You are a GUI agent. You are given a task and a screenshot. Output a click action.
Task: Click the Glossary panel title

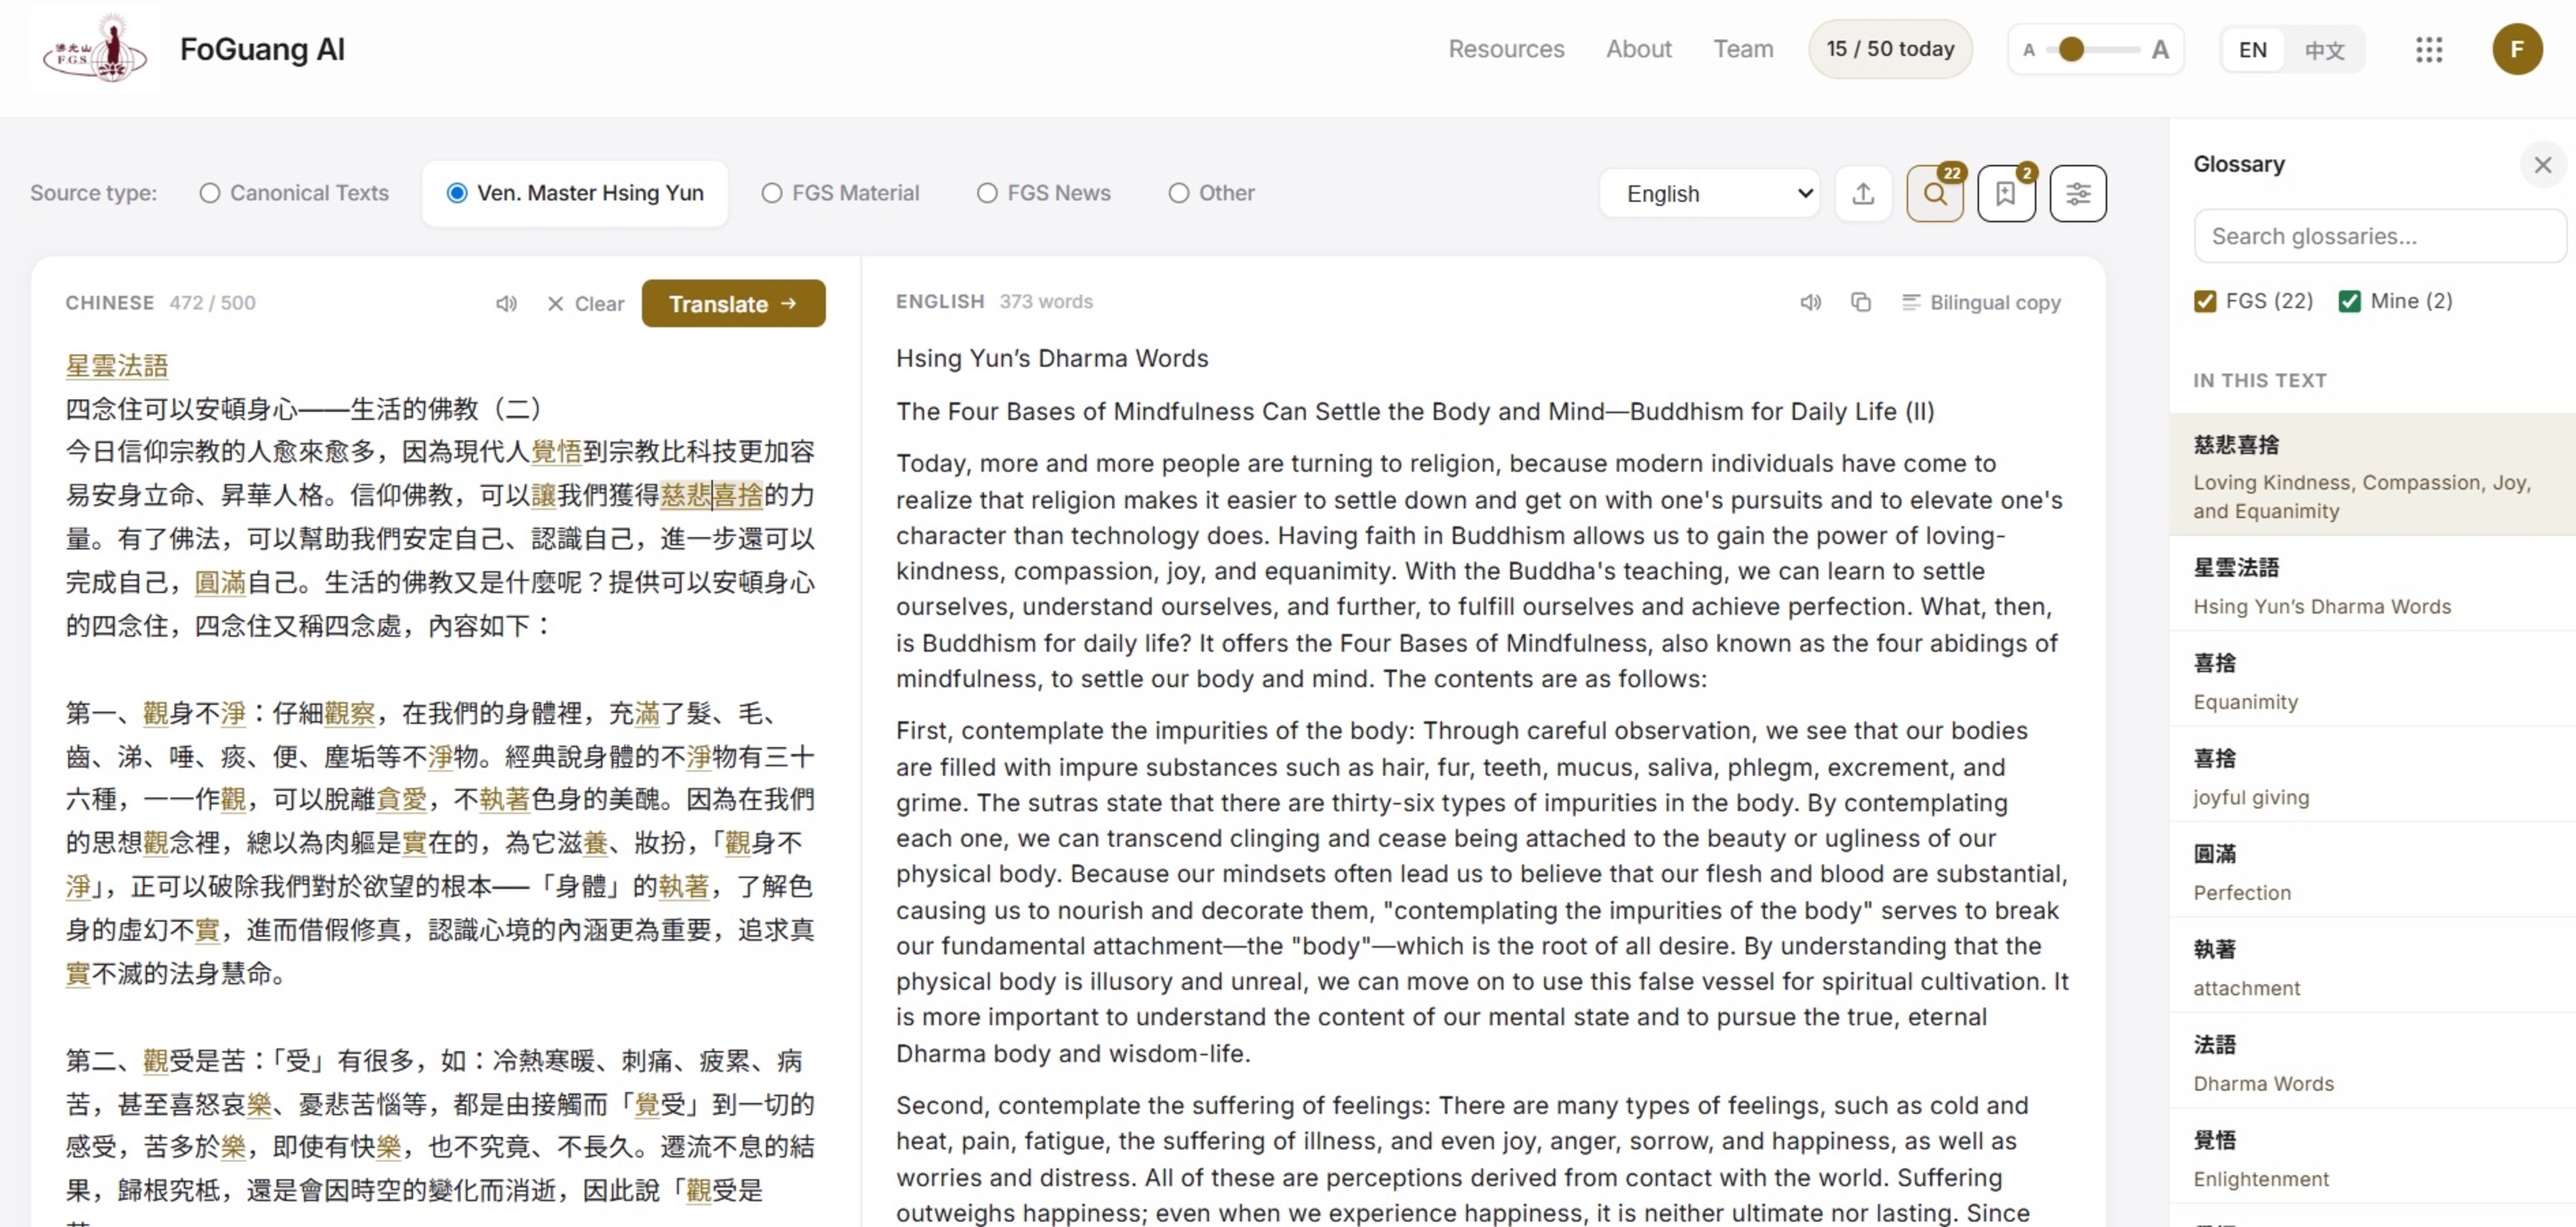[2239, 164]
